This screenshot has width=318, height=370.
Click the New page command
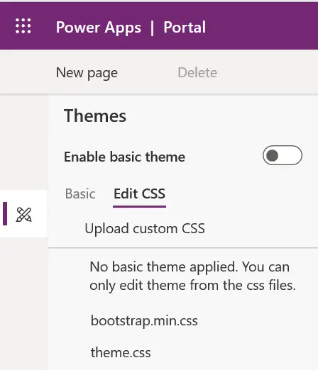pos(87,72)
